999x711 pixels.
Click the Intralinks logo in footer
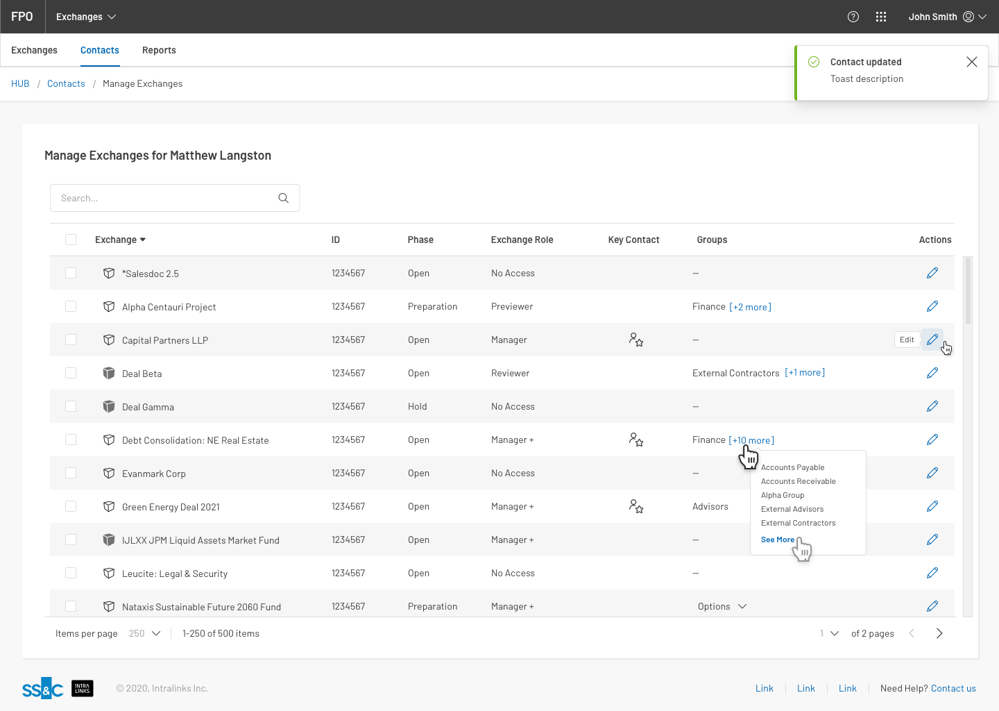tap(83, 688)
